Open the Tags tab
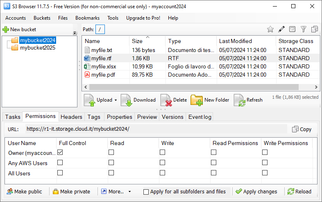Viewport: 322px width, 202px height. pos(94,117)
